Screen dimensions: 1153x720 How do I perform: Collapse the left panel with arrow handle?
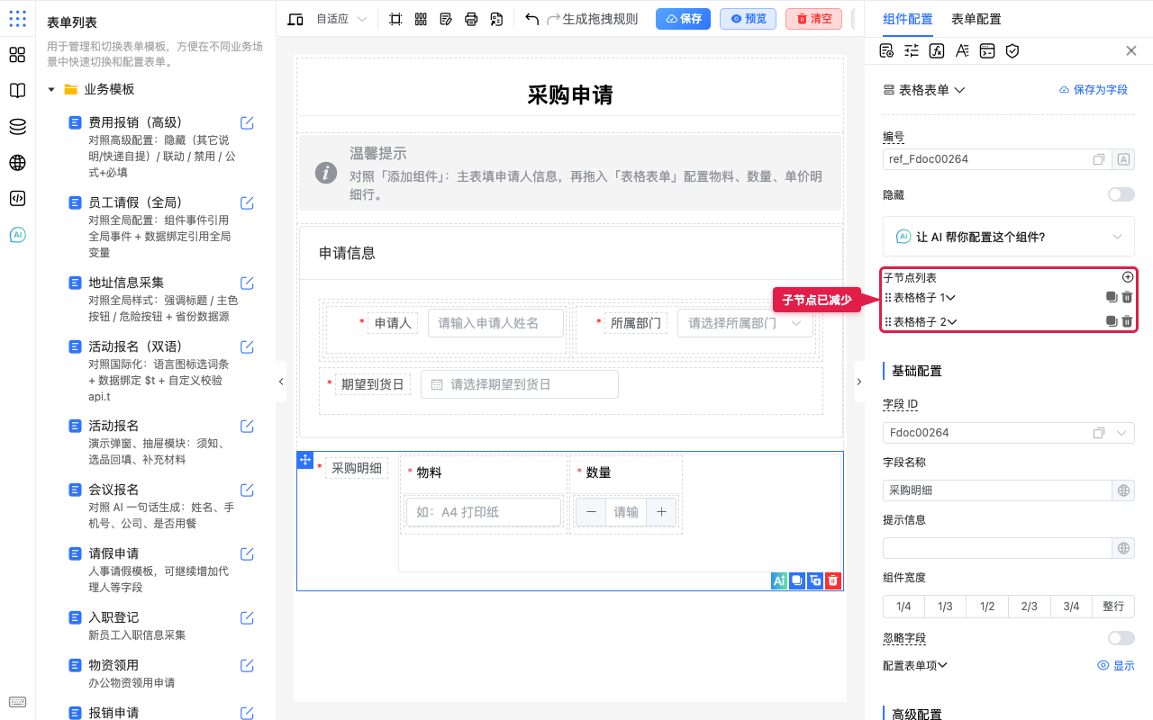(x=281, y=382)
